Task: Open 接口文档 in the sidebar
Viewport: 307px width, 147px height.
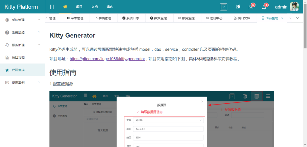Action: 22,57
